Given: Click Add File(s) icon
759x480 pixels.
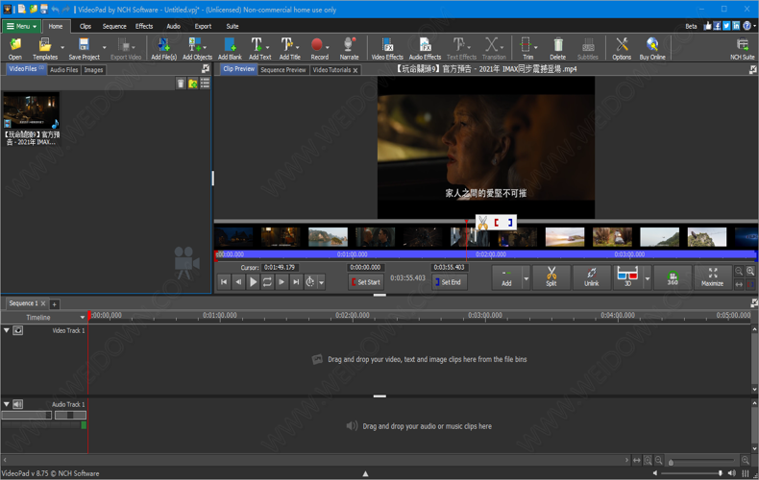Looking at the screenshot, I should [163, 49].
